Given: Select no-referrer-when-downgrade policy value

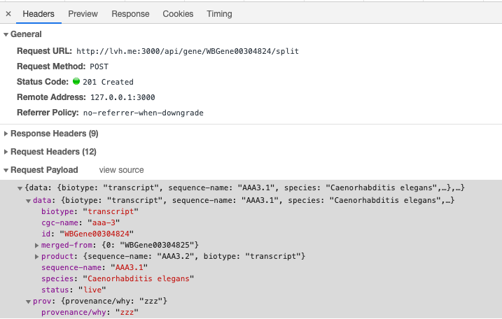Looking at the screenshot, I should (144, 113).
